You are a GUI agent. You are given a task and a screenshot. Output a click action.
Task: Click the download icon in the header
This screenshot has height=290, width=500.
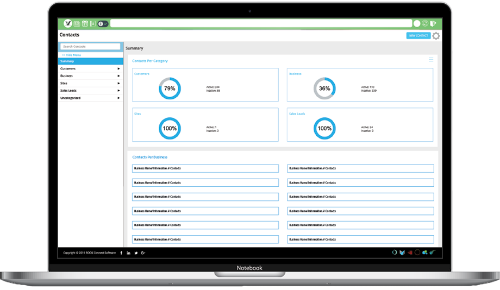point(93,23)
